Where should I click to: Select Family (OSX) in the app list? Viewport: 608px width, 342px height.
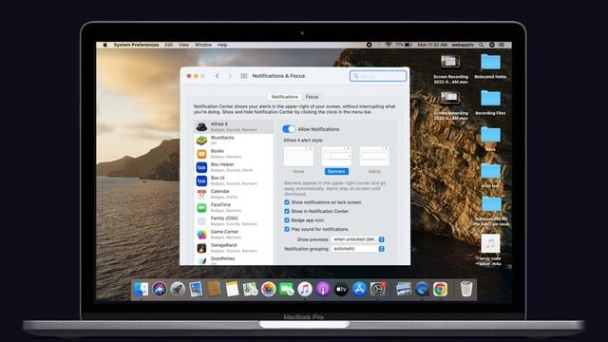(234, 221)
